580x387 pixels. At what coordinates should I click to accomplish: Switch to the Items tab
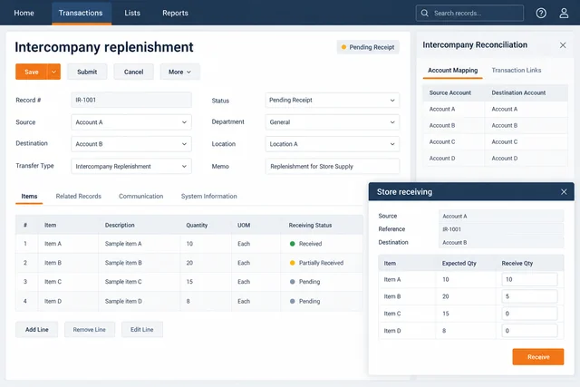point(29,196)
